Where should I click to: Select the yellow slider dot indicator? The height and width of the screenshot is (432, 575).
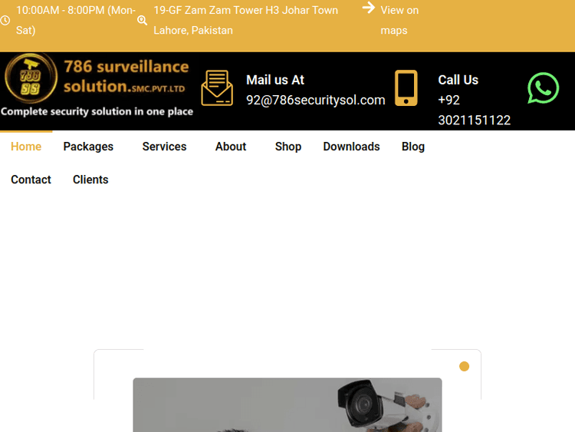tap(464, 366)
